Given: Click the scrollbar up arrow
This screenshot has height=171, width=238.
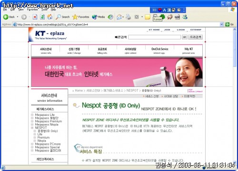Looking at the screenshot, I should [x=235, y=29].
